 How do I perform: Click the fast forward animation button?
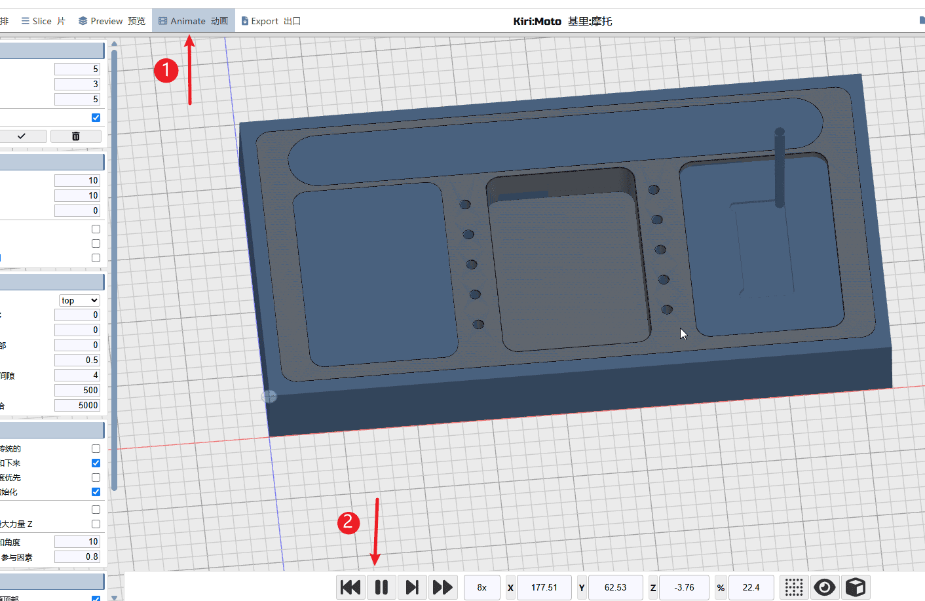click(x=442, y=587)
